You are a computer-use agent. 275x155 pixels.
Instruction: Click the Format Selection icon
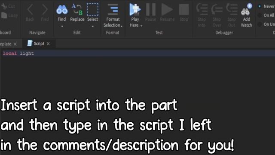click(113, 9)
